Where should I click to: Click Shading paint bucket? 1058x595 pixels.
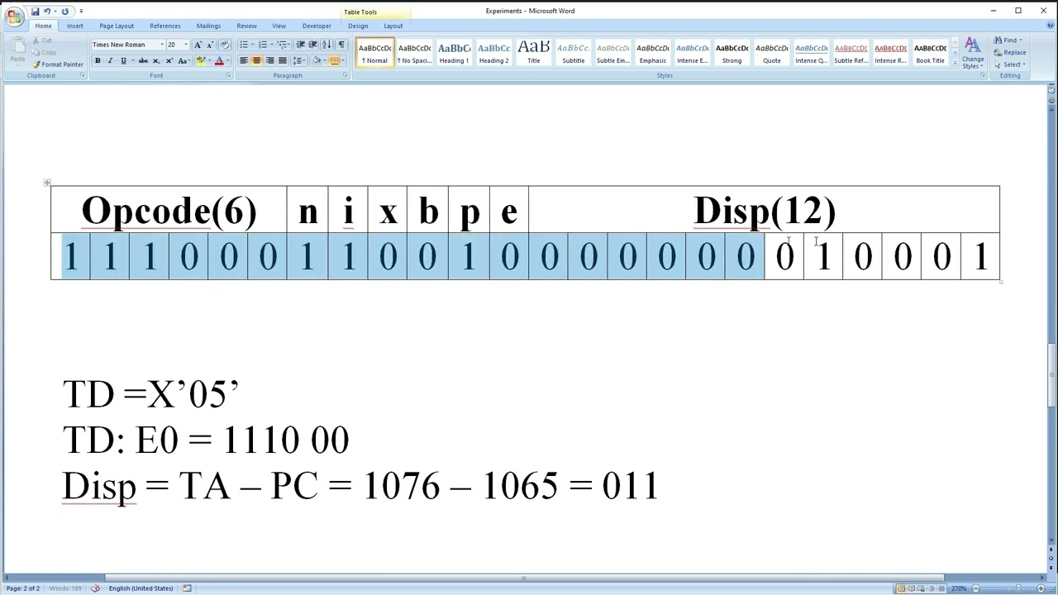(x=315, y=61)
